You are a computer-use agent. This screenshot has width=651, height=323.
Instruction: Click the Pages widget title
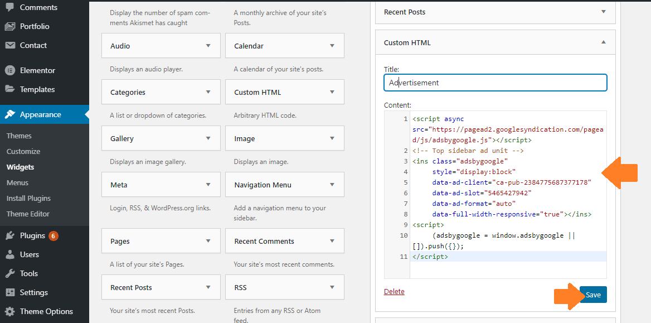[120, 241]
